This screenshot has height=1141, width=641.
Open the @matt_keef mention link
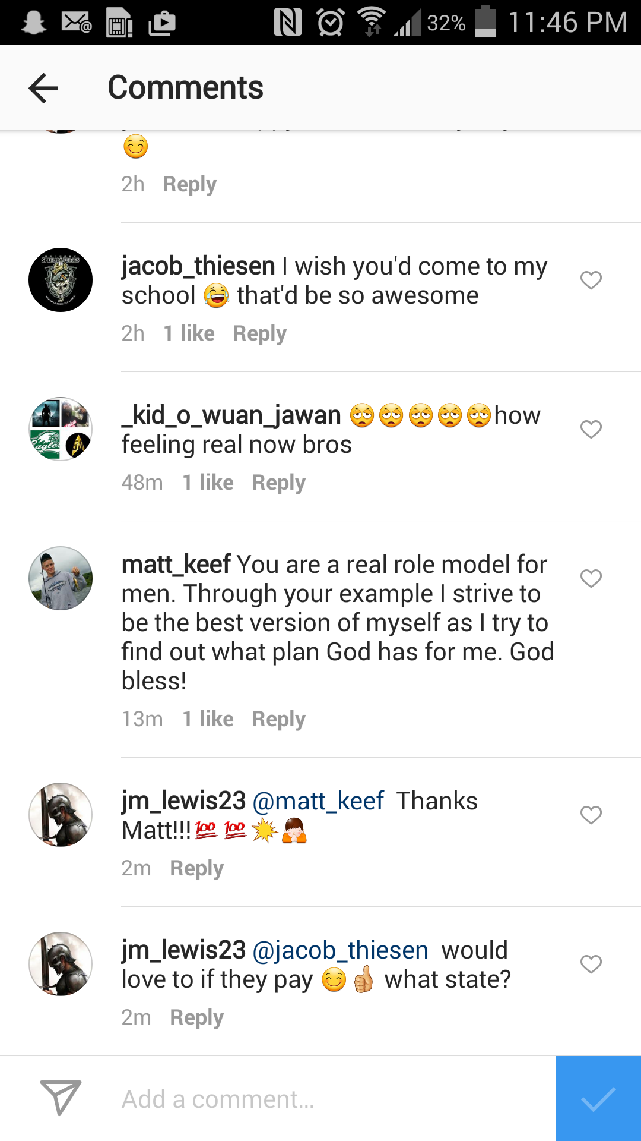point(318,801)
